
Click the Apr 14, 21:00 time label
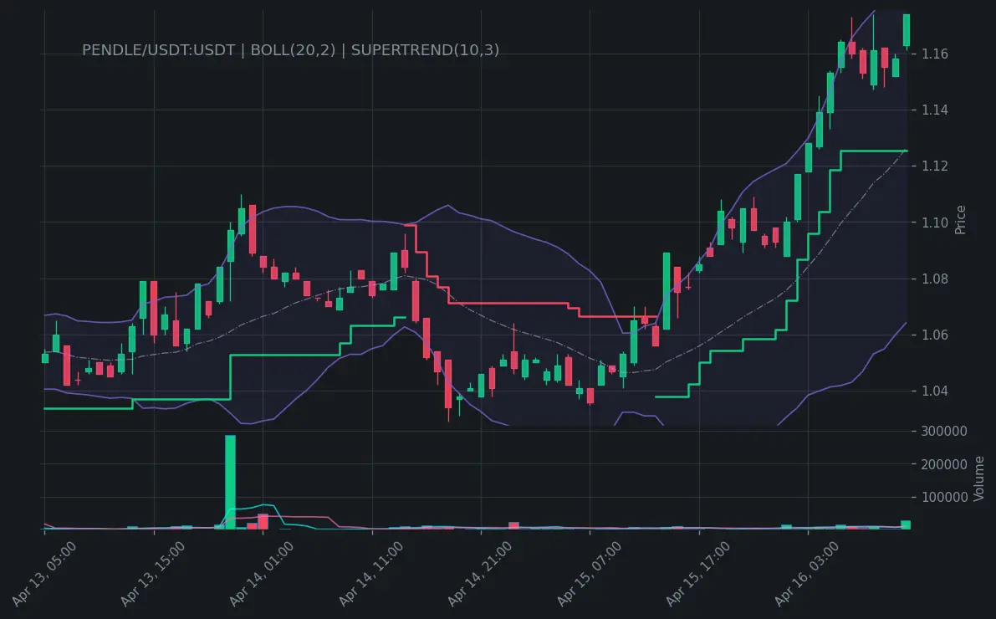click(479, 574)
